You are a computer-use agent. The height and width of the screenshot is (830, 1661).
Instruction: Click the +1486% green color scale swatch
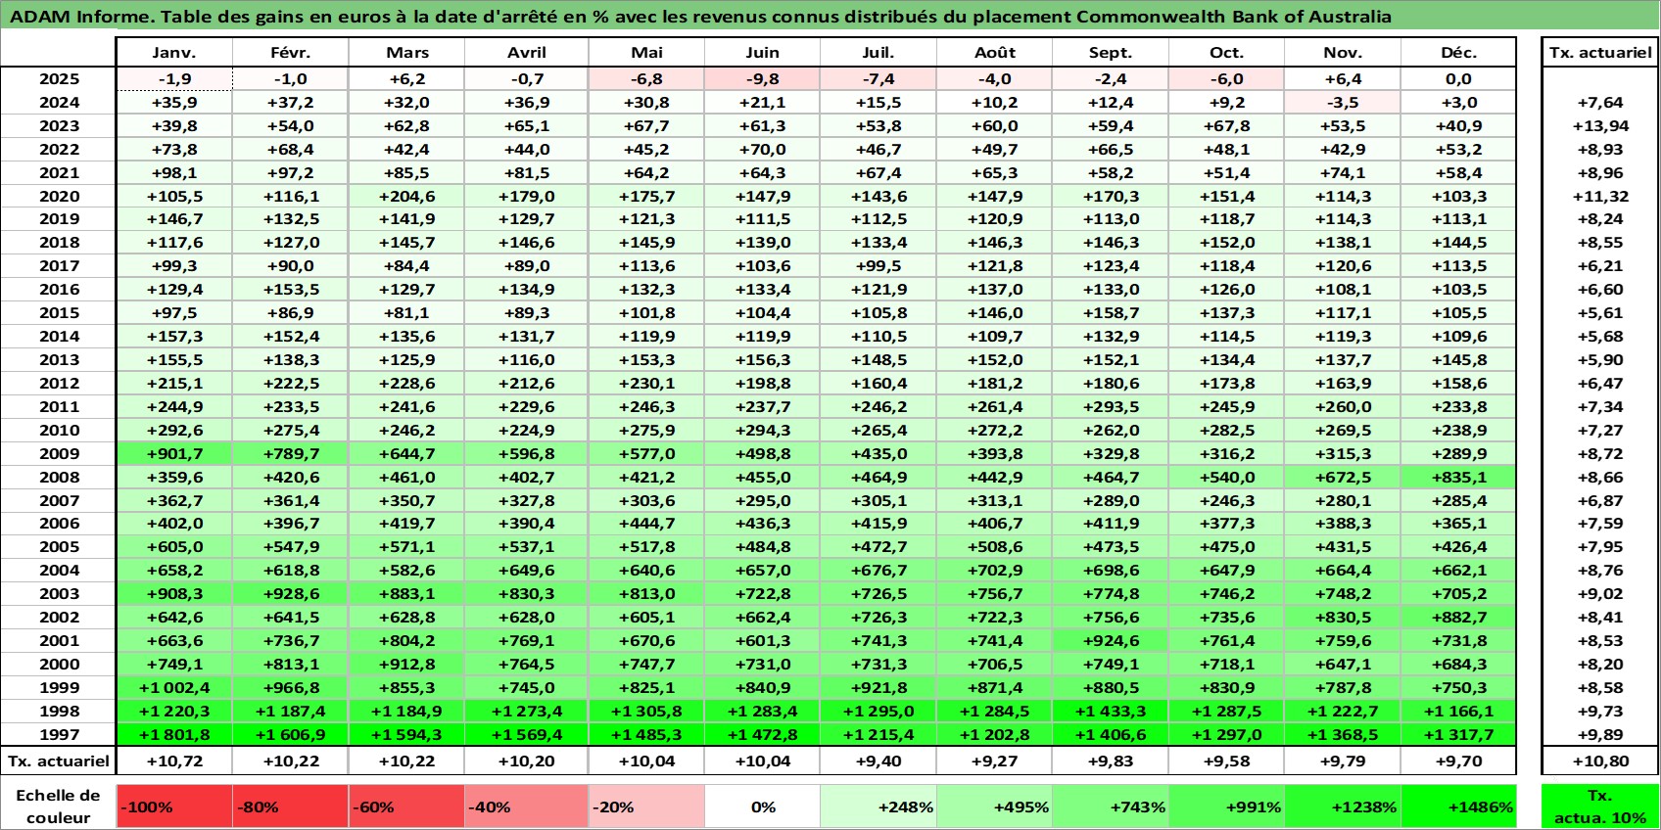(x=1458, y=807)
